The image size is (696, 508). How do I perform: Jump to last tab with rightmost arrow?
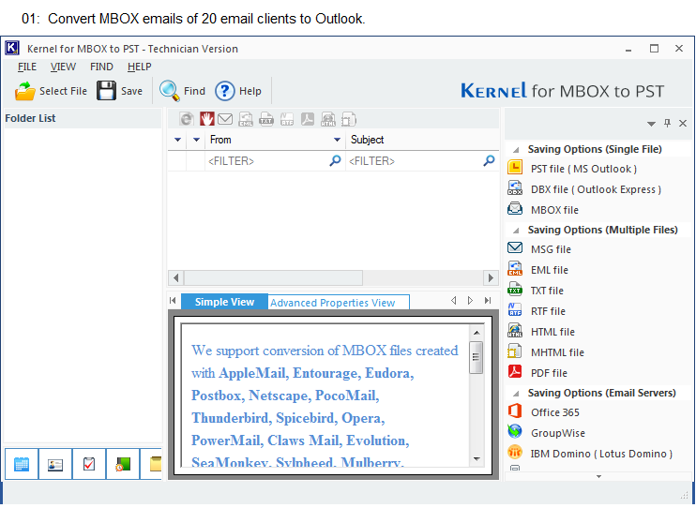(x=488, y=301)
